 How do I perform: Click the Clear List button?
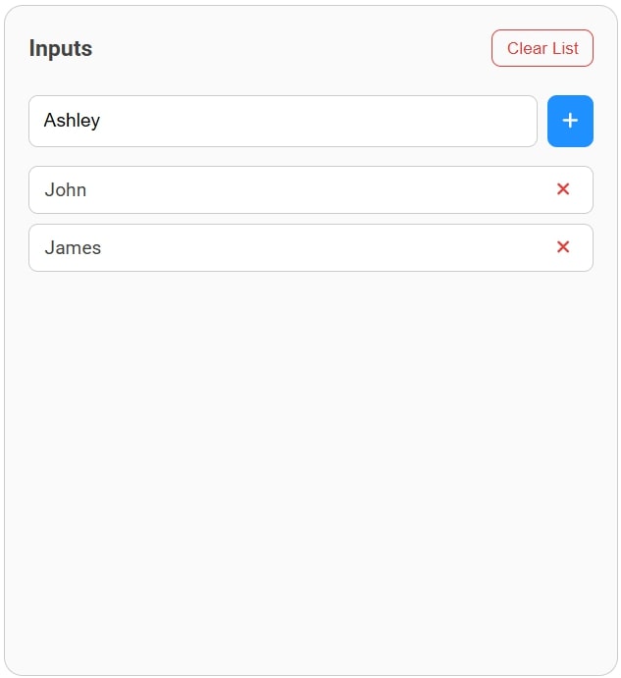542,48
